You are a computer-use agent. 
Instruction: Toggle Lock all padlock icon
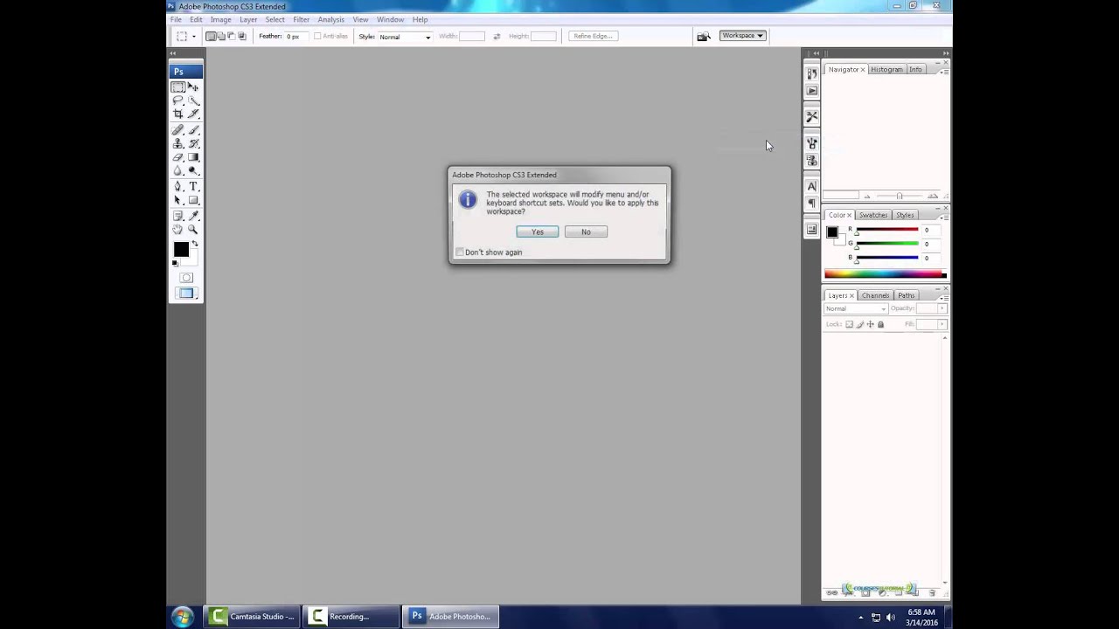[880, 325]
